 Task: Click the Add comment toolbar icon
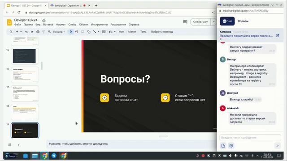pyautogui.click(x=104, y=32)
